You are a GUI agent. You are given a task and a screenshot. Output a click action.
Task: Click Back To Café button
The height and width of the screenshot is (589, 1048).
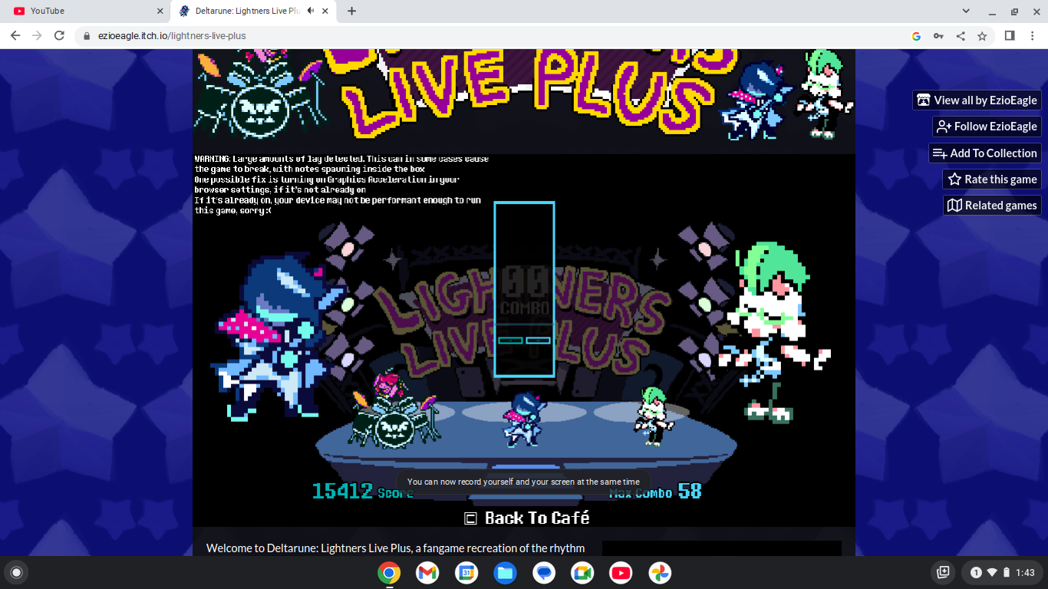(537, 518)
